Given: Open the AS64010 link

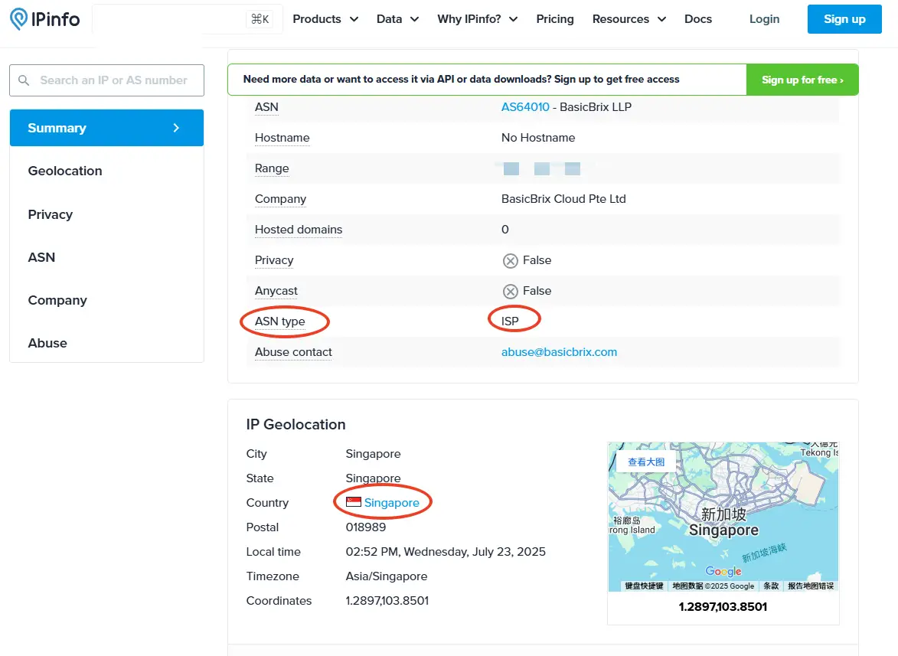Looking at the screenshot, I should coord(524,107).
